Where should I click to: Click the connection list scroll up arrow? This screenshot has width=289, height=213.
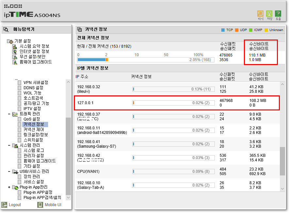[x=282, y=84]
